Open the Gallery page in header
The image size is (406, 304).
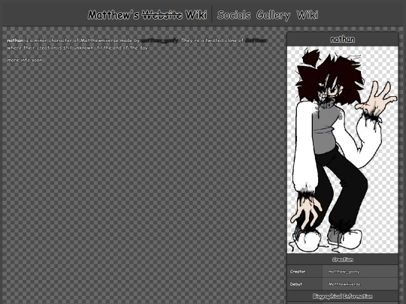[x=273, y=15]
